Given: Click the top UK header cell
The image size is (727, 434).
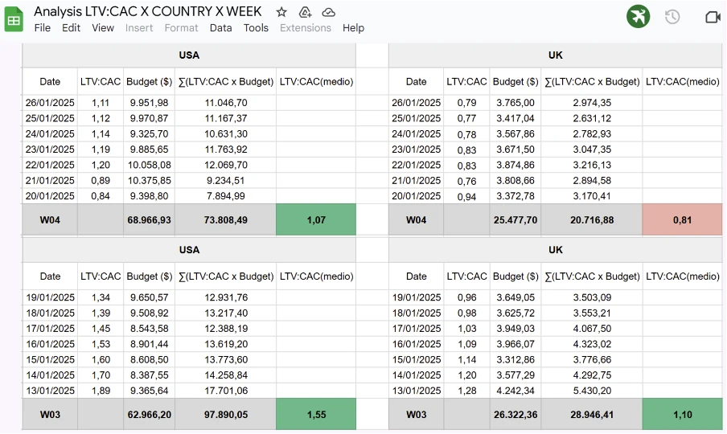Looking at the screenshot, I should click(556, 55).
